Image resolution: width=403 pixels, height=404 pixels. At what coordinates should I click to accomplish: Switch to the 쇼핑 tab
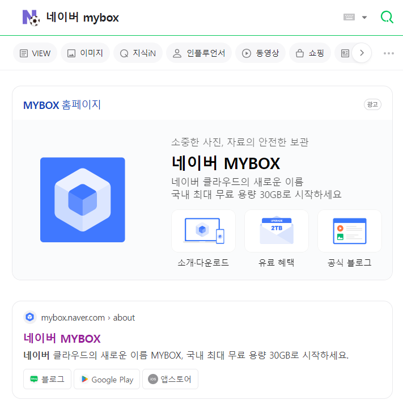[x=310, y=53]
